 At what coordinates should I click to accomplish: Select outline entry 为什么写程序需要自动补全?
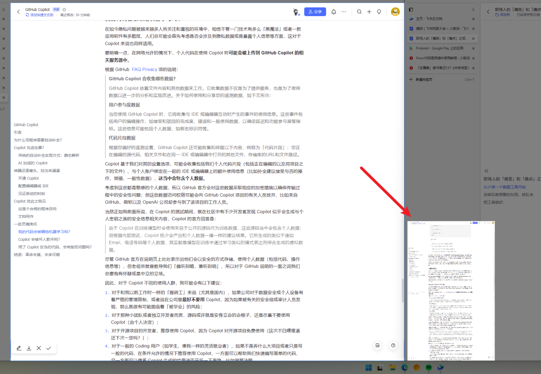click(38, 140)
